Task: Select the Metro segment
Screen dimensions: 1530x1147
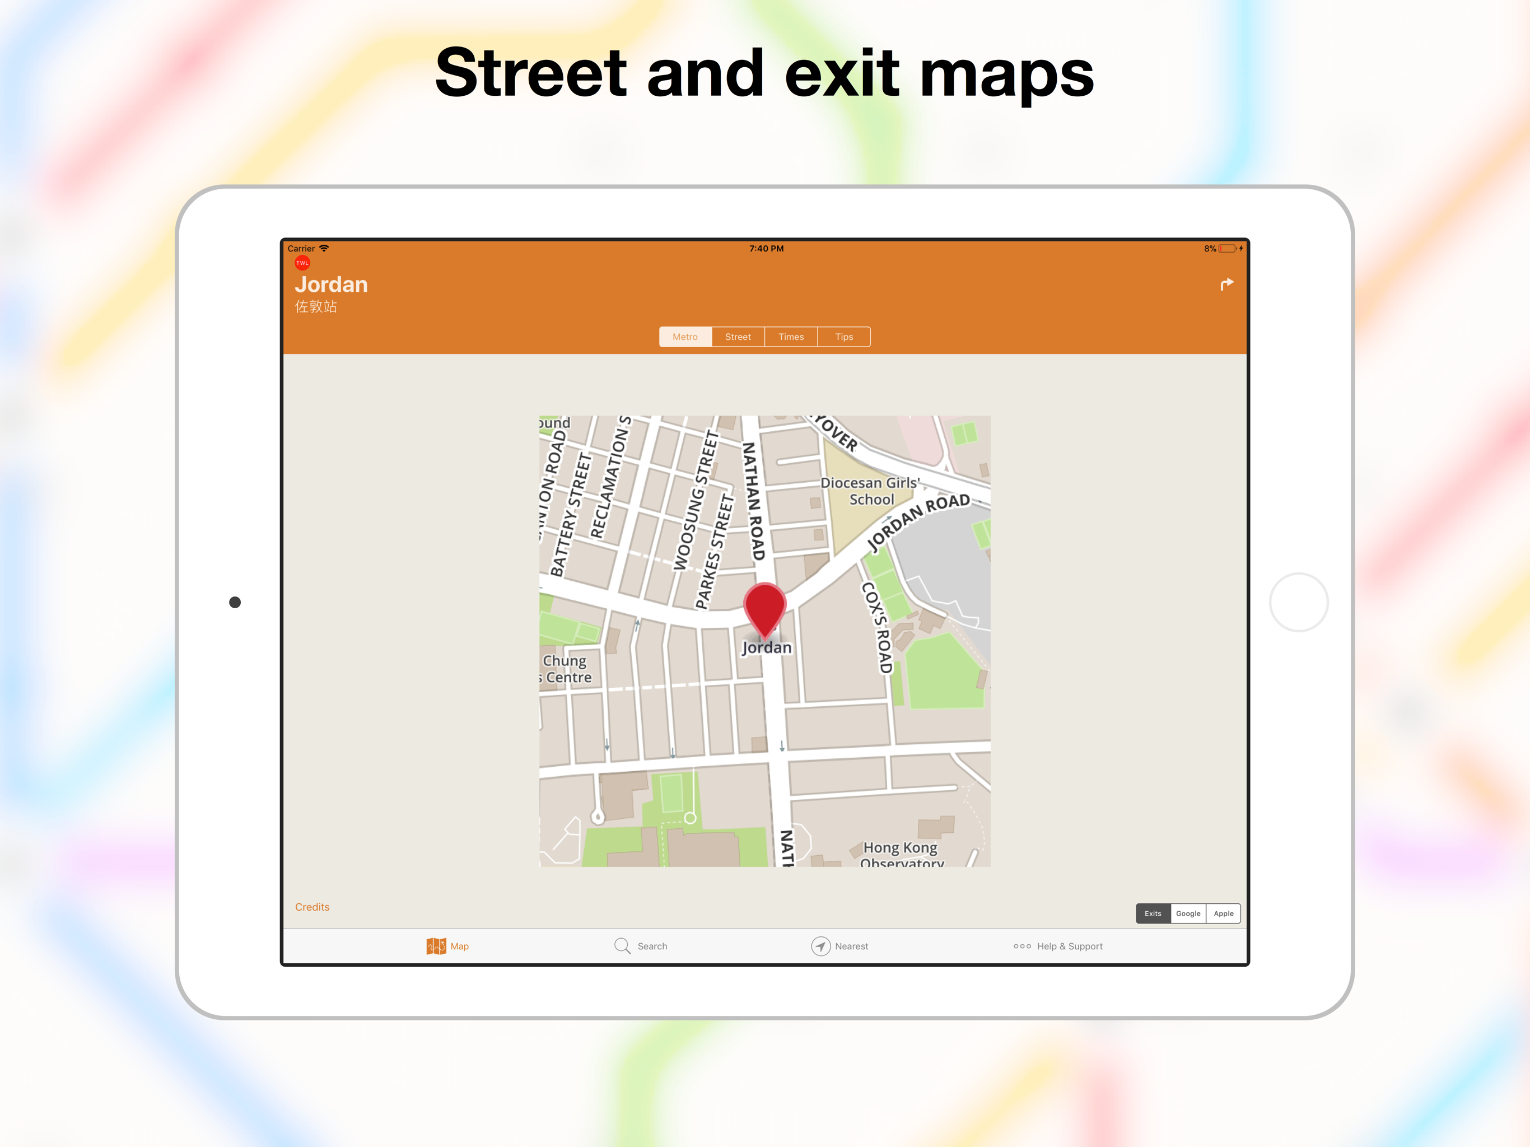Action: click(x=685, y=337)
